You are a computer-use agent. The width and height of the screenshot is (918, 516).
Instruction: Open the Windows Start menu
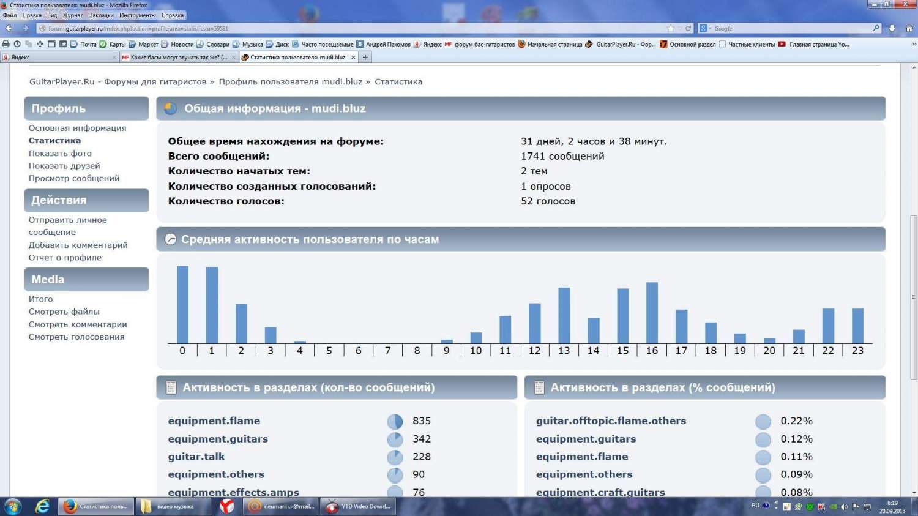coord(12,506)
